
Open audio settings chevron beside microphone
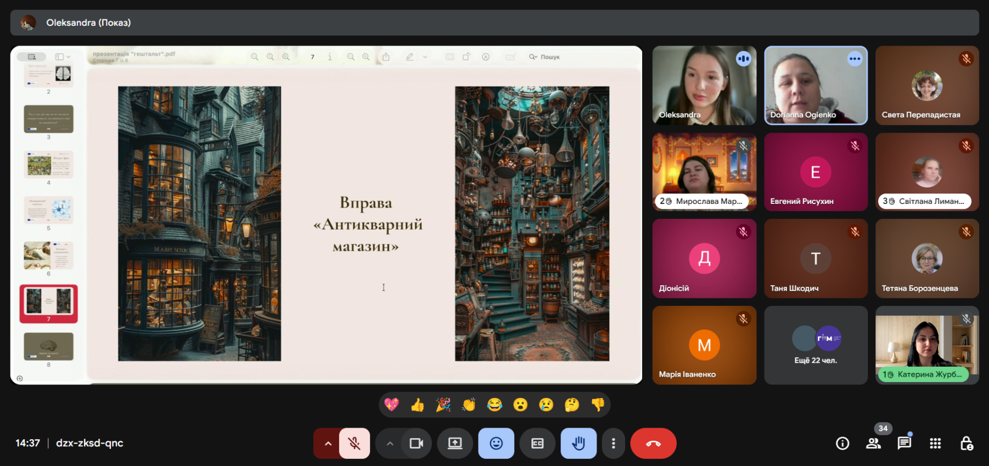pyautogui.click(x=328, y=444)
